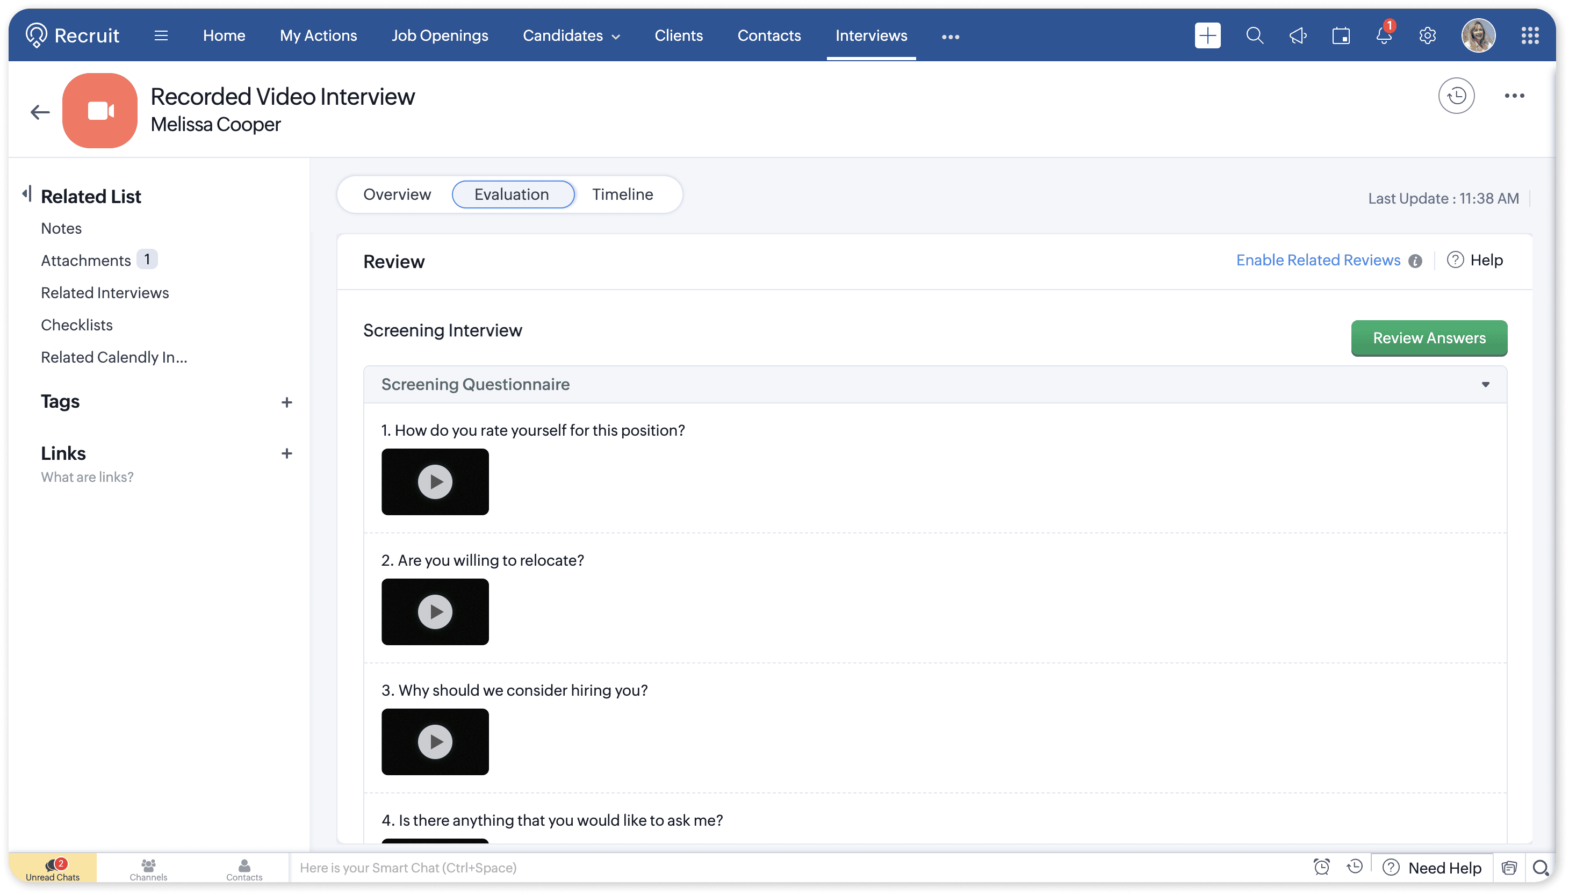Collapse the Screening Questionnaire section arrow
This screenshot has height=895, width=1569.
pyautogui.click(x=1485, y=385)
